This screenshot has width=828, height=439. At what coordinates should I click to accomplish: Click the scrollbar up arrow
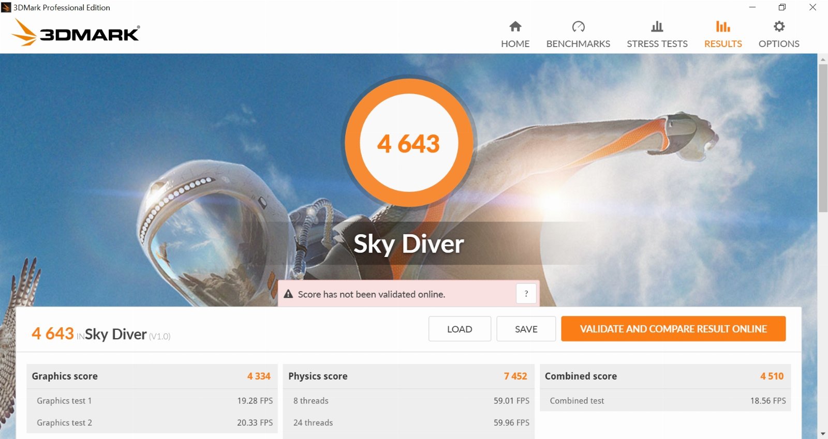coord(823,59)
